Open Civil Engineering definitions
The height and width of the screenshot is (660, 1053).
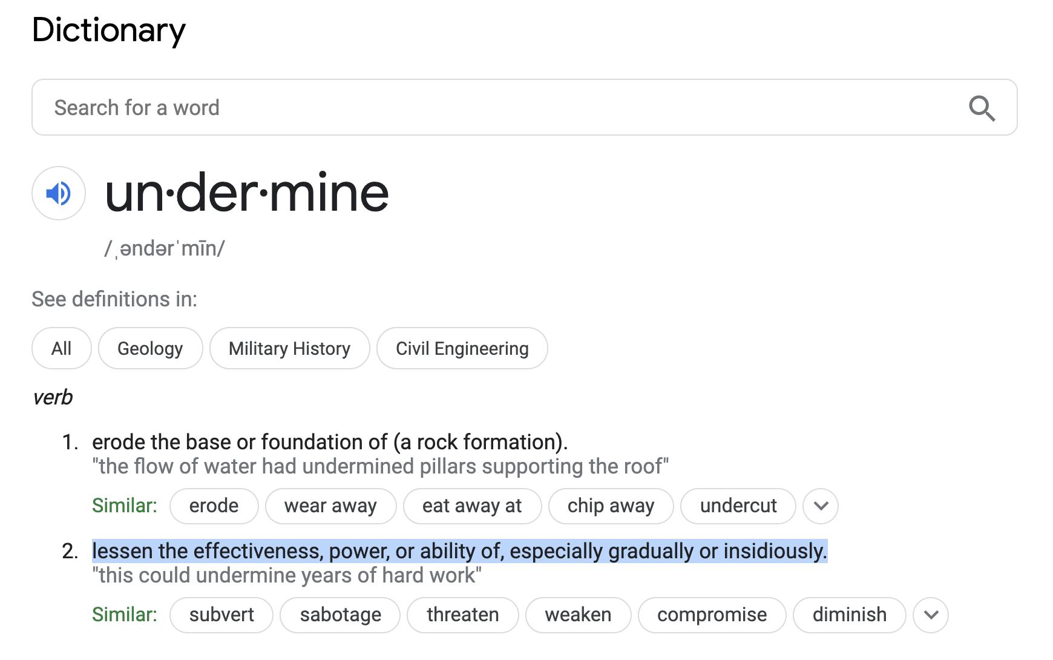click(462, 348)
